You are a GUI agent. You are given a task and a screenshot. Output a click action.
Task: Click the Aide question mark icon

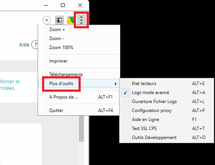click(x=35, y=45)
